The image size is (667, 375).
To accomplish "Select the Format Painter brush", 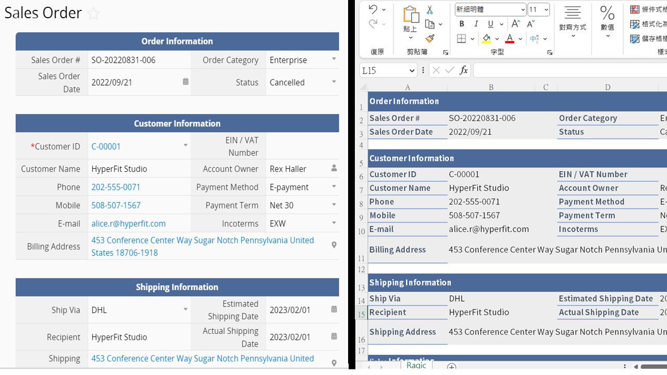I will pos(429,39).
